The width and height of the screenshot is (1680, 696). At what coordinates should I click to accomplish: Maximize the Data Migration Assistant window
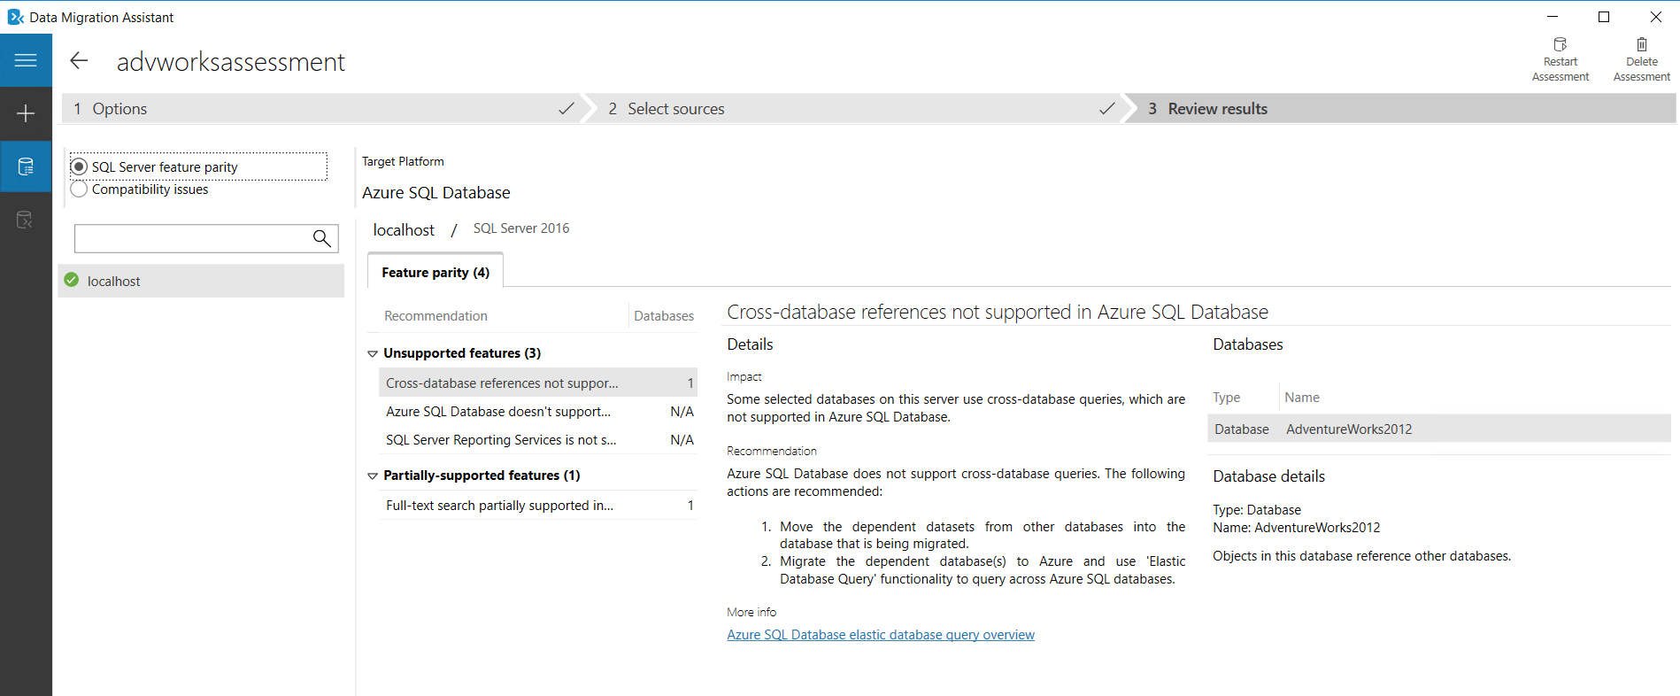[x=1604, y=17]
